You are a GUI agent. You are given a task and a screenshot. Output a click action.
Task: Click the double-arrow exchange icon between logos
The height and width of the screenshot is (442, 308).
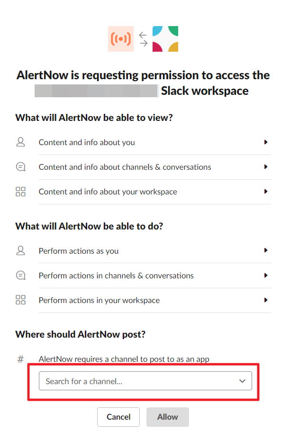click(143, 39)
